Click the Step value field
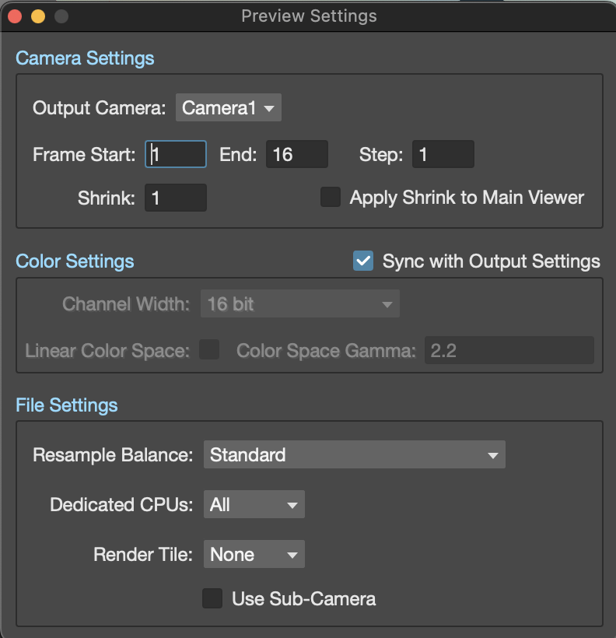 [443, 153]
